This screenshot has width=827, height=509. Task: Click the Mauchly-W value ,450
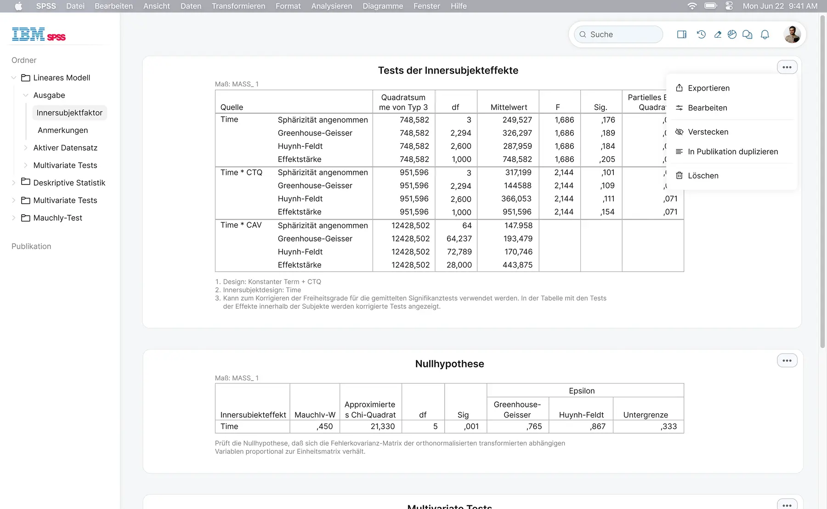tap(325, 426)
